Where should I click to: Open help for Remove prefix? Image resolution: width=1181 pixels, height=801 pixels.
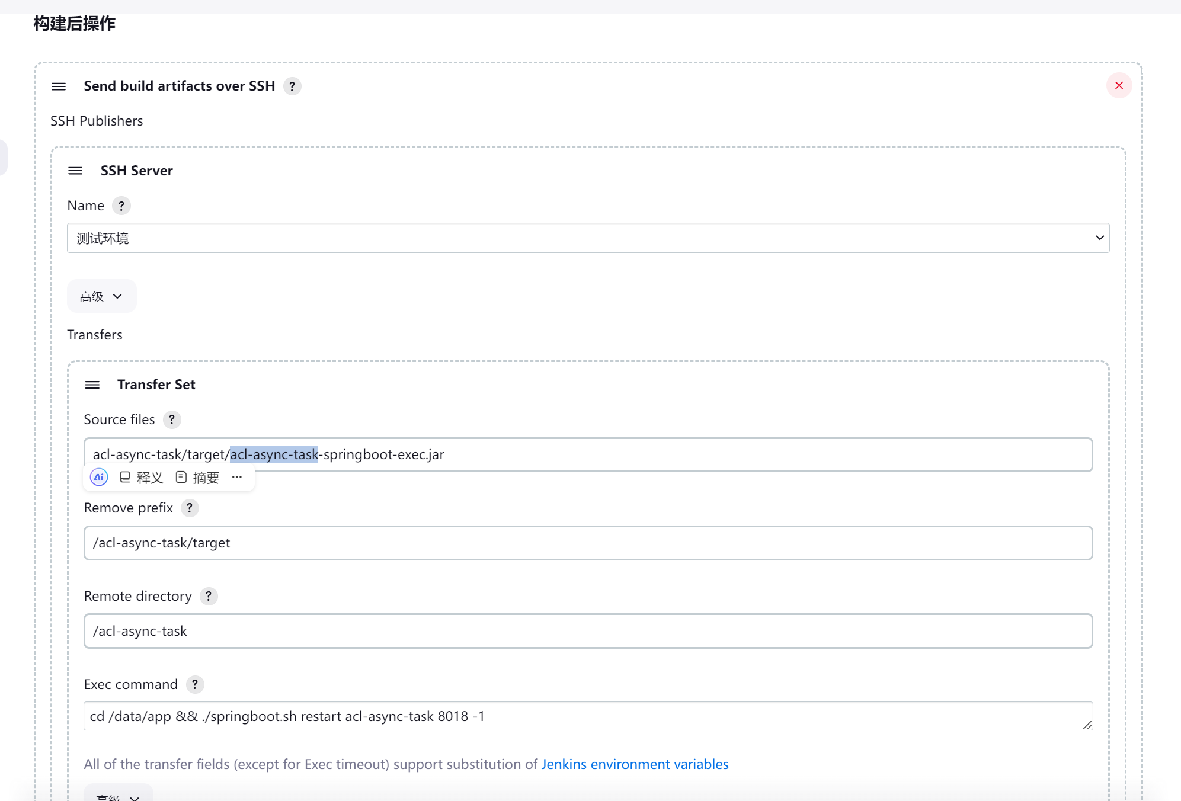190,508
